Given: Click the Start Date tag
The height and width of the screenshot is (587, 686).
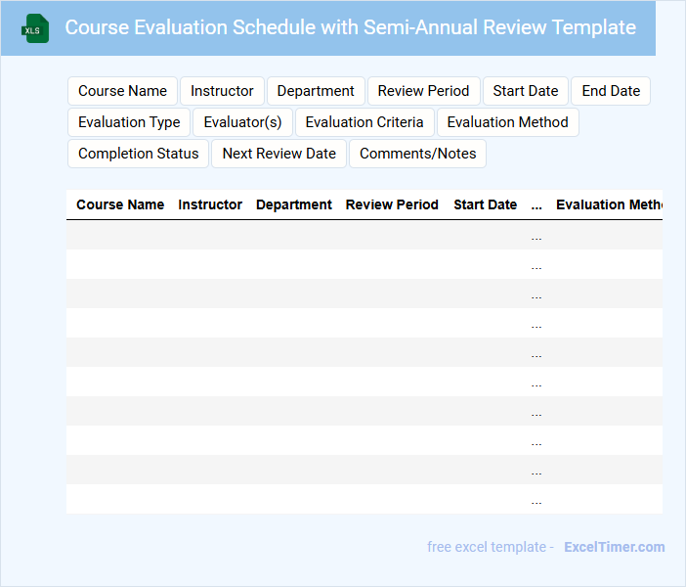Looking at the screenshot, I should (x=526, y=91).
